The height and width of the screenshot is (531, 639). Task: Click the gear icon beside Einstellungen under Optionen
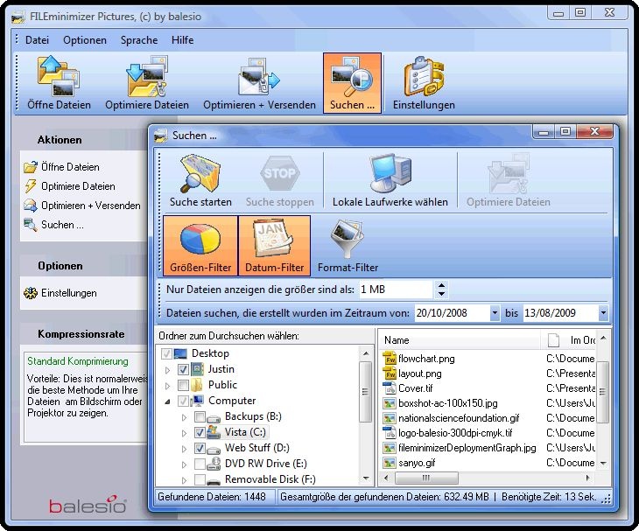coord(31,293)
